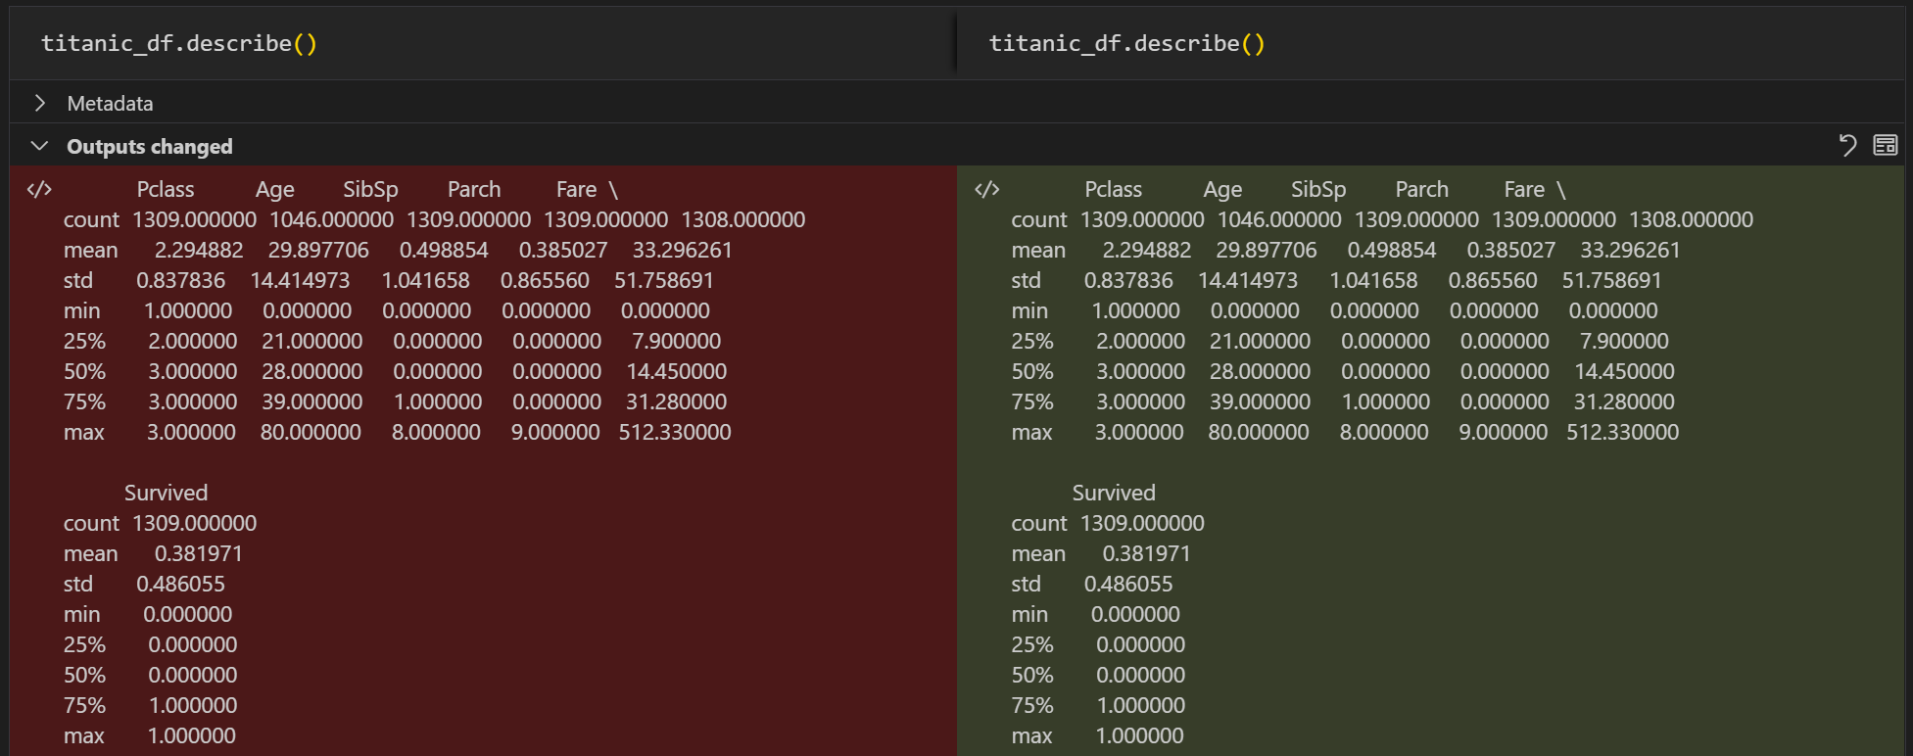The width and height of the screenshot is (1913, 756).
Task: Click mean Pclass 2.294882 in green output
Action: tap(1146, 250)
